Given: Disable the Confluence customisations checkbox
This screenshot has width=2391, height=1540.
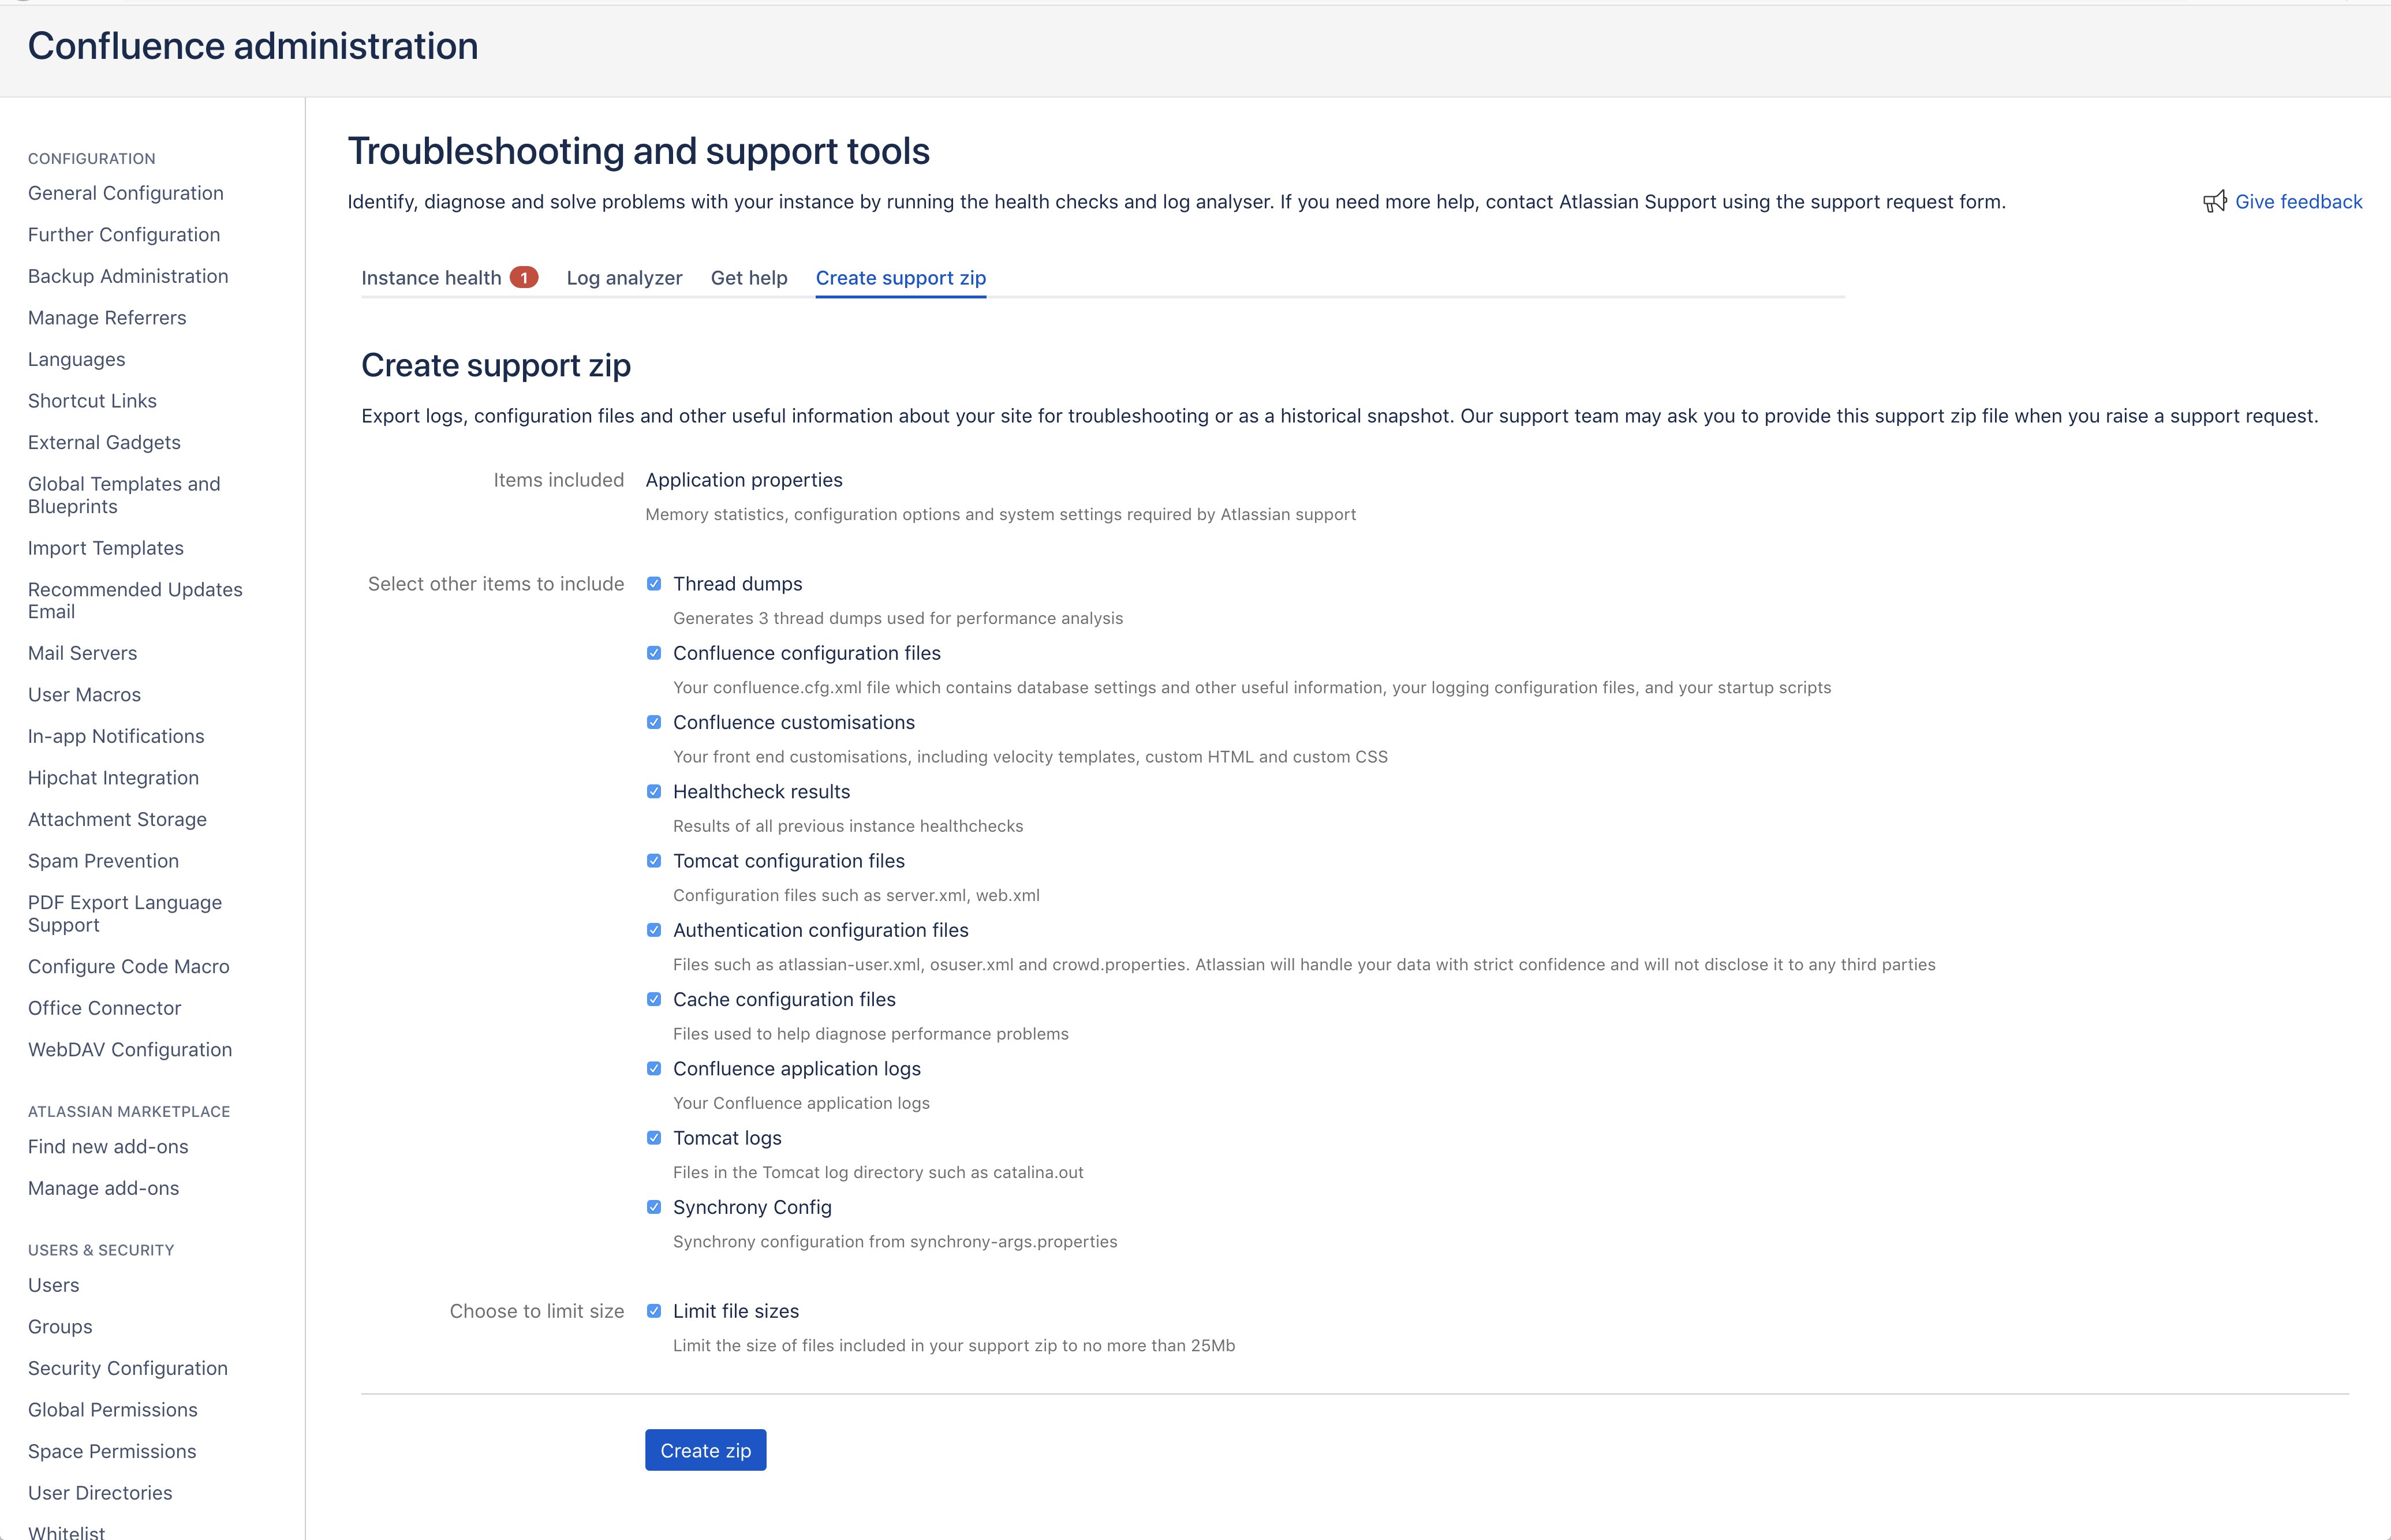Looking at the screenshot, I should 654,722.
